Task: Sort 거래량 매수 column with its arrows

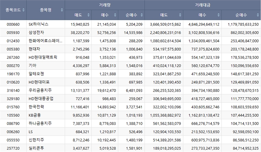Action: click(x=115, y=15)
